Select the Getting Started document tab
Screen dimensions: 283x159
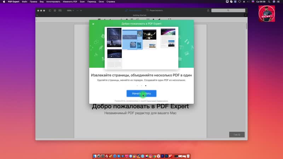tap(139, 15)
